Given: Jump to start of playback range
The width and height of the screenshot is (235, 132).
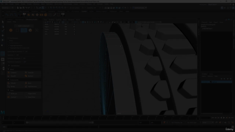Looking at the screenshot, I should tap(213, 118).
